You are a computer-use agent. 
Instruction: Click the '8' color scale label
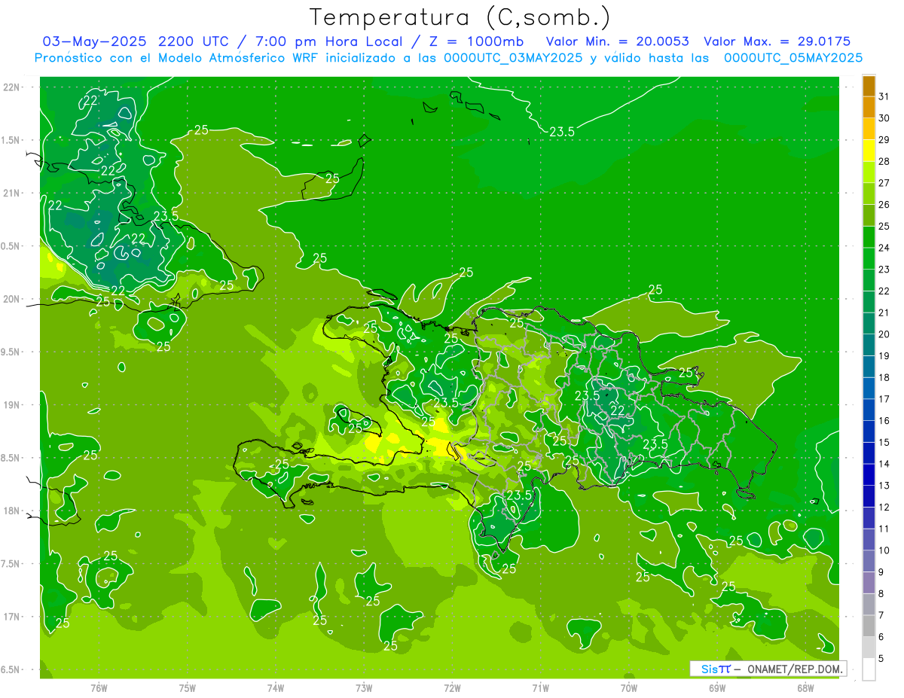point(881,593)
